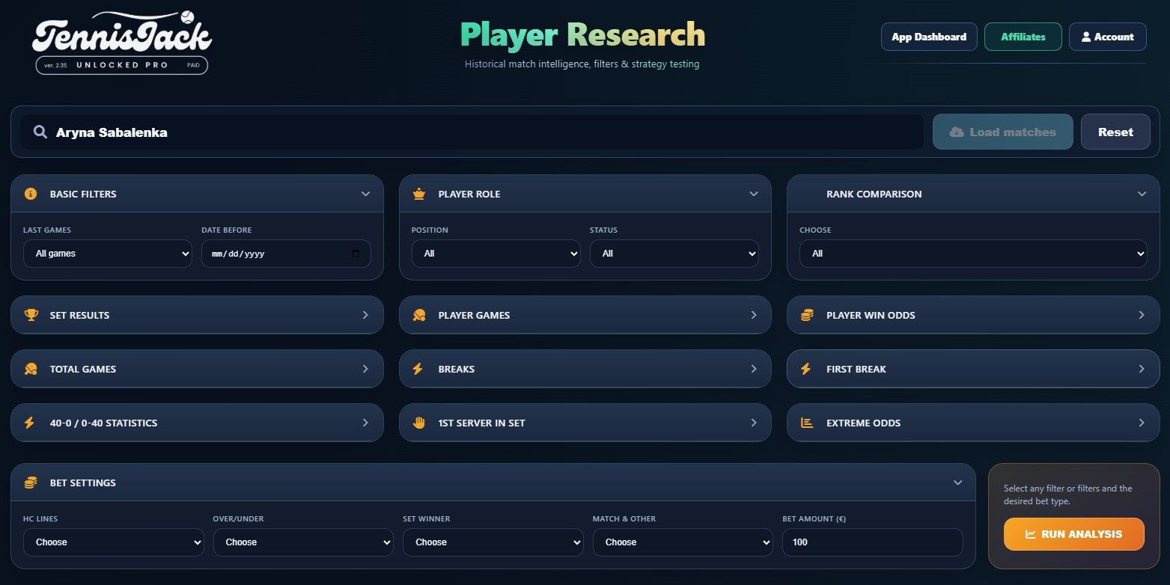Expand the 1st Server in Set section
The height and width of the screenshot is (585, 1170).
(585, 423)
